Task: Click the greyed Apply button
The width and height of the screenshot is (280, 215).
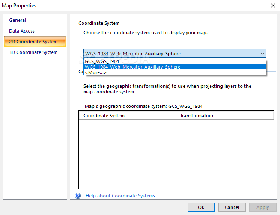Action: coord(263,207)
